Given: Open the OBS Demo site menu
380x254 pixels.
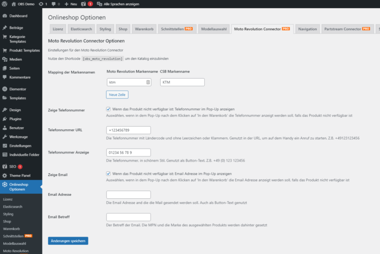Looking at the screenshot, I should pos(25,4).
